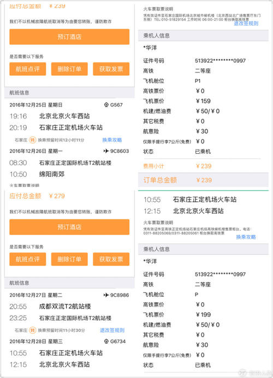
Task: Select the train number G6734
Action: pos(118,341)
